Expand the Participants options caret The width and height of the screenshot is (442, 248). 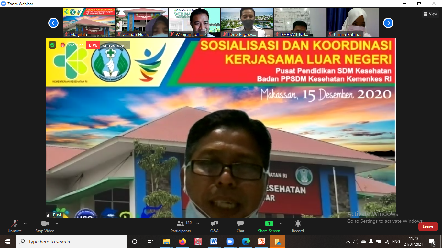[198, 223]
